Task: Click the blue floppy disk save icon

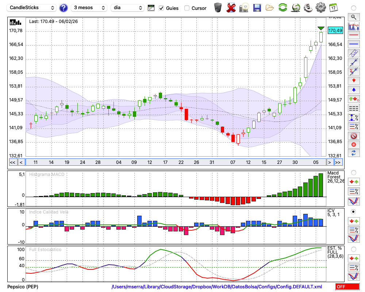Action: click(x=257, y=7)
